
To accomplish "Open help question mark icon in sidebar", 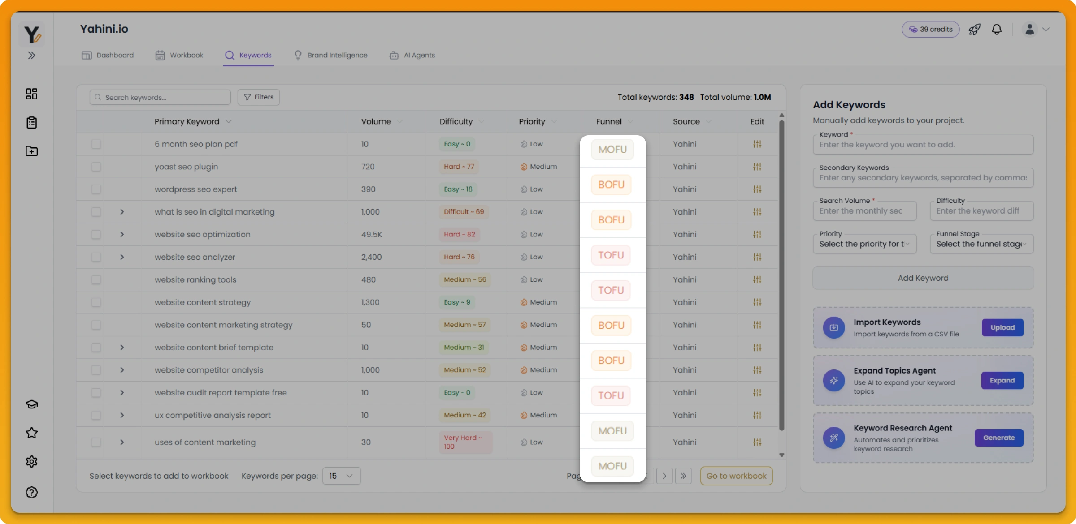I will [x=31, y=492].
